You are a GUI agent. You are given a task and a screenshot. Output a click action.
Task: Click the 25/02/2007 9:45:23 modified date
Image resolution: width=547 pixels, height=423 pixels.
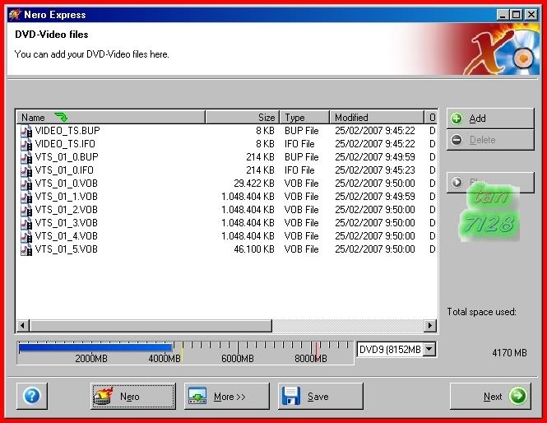375,170
